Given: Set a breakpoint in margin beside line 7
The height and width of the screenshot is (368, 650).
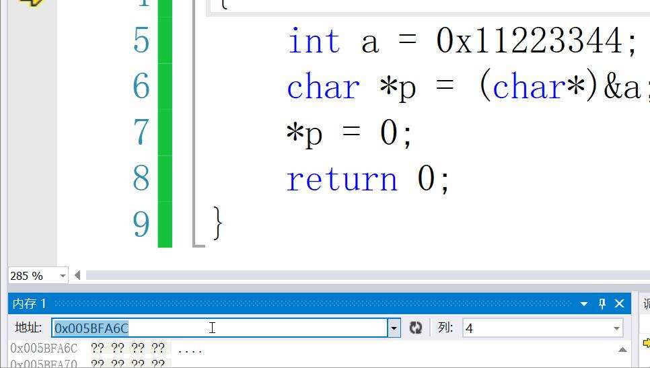Looking at the screenshot, I should [30, 133].
